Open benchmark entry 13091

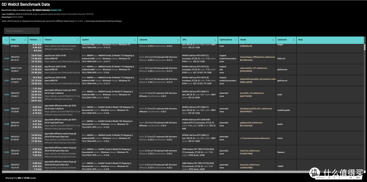[6, 81]
